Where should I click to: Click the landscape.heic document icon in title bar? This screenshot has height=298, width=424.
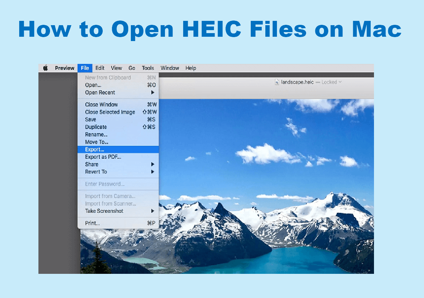[277, 82]
